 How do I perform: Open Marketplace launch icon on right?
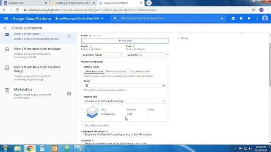point(69,94)
